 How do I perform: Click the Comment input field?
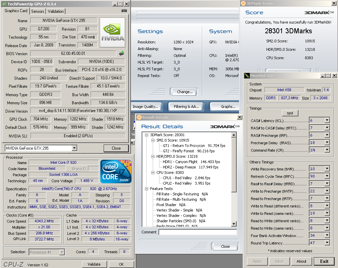198,232
